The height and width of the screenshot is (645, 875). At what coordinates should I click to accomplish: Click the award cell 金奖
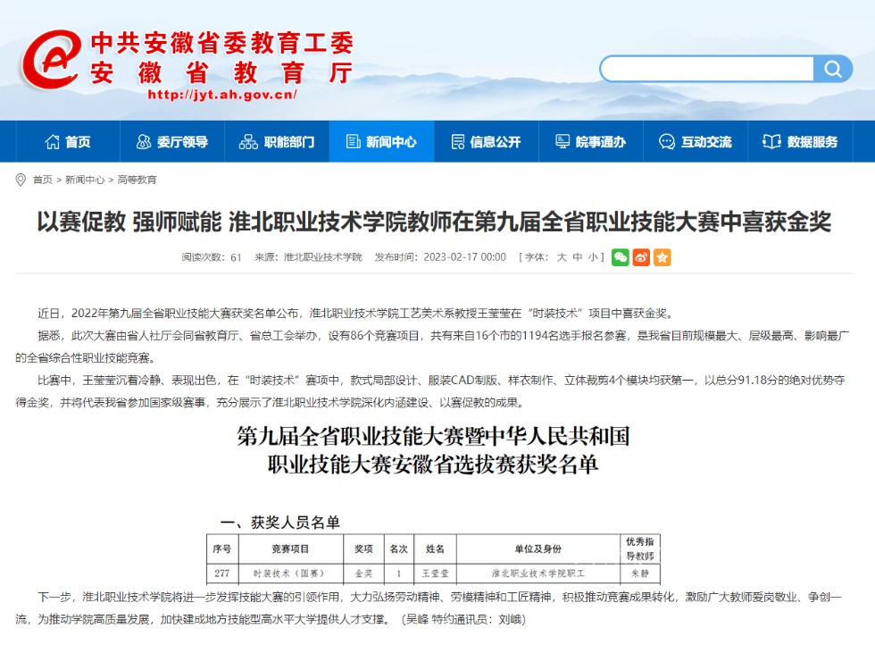click(x=364, y=574)
